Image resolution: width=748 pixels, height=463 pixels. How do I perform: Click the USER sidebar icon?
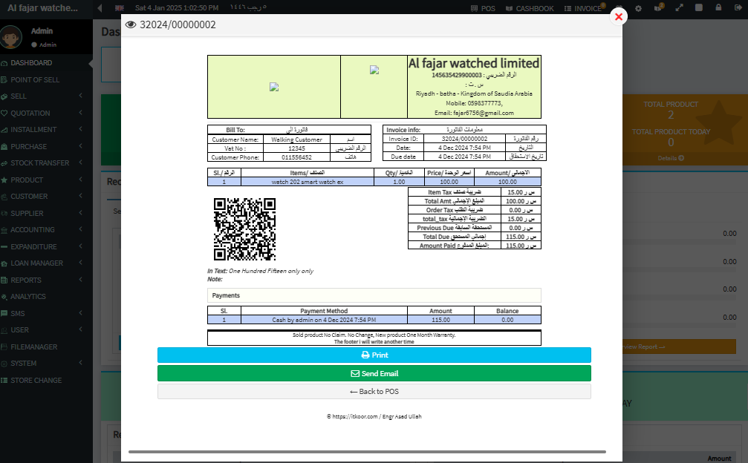coord(4,330)
